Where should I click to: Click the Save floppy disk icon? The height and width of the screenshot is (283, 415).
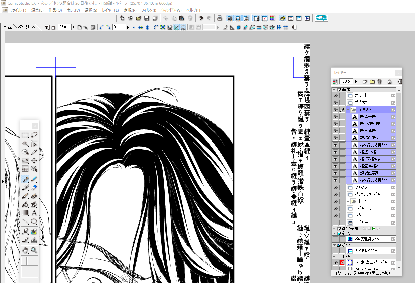point(147,18)
